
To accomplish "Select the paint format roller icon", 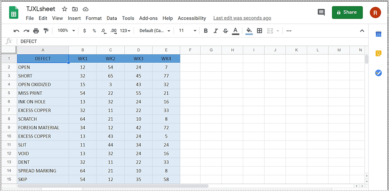I will tap(46, 31).
